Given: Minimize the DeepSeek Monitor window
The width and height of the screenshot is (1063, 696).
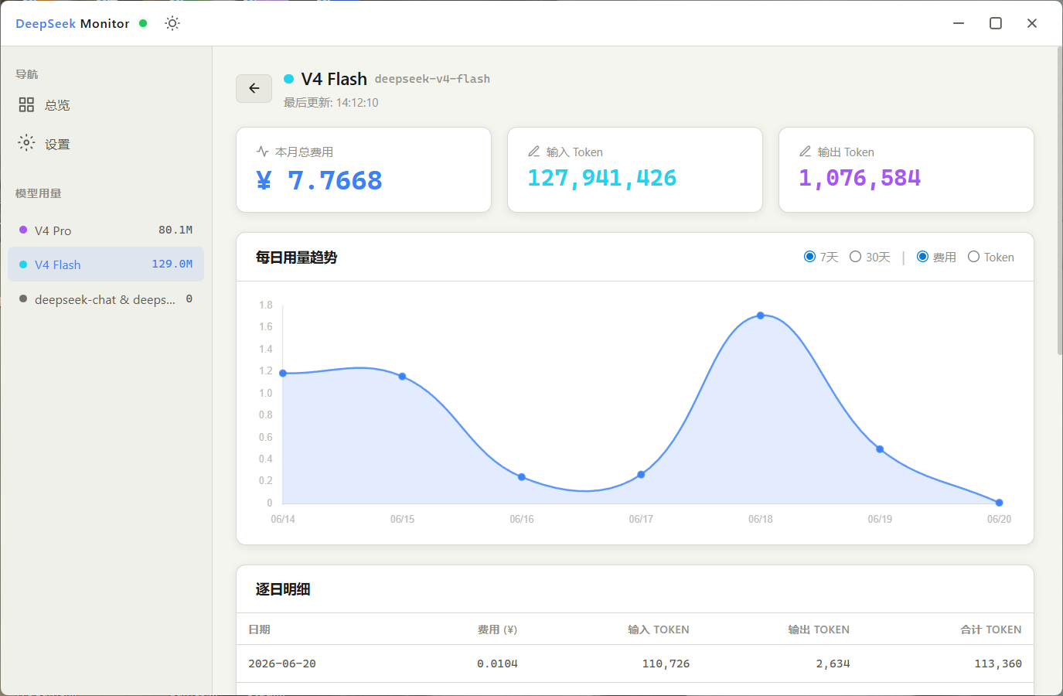Looking at the screenshot, I should click(959, 23).
